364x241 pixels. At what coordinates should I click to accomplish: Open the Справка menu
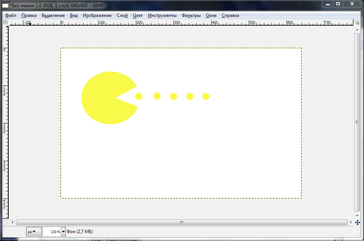[230, 15]
